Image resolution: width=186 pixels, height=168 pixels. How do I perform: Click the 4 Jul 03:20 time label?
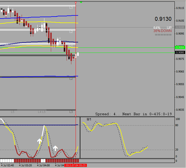tap(25, 165)
